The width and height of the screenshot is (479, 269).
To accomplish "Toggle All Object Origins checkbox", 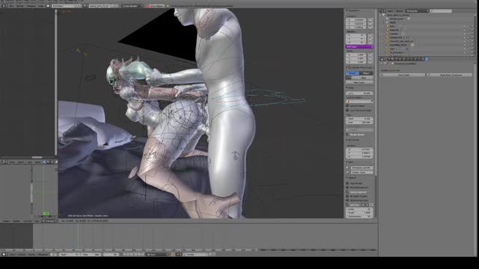I will pyautogui.click(x=347, y=196).
